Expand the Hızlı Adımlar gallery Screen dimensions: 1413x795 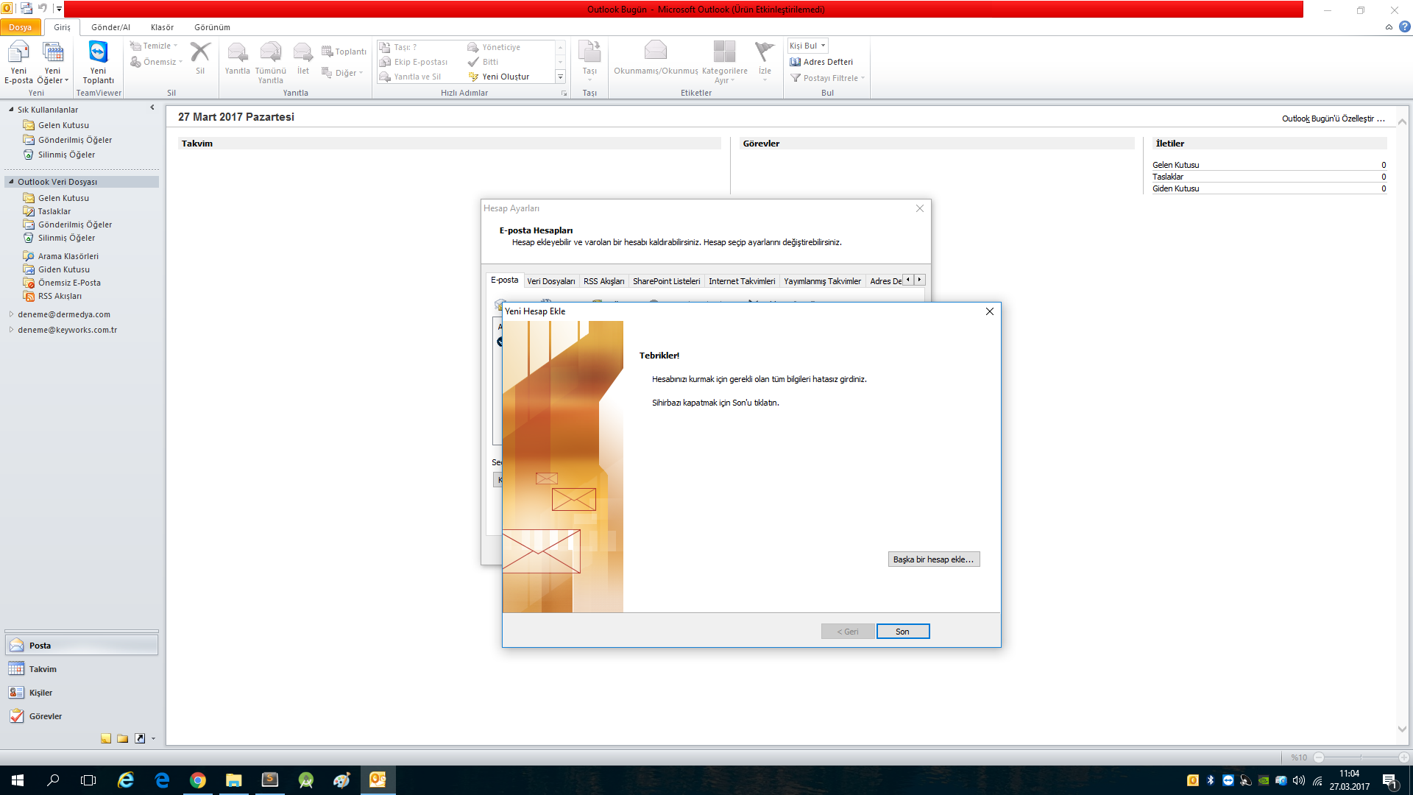pyautogui.click(x=560, y=77)
